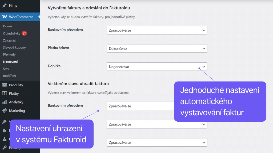
Task: Click the Produkty box icon
Action: [5, 85]
